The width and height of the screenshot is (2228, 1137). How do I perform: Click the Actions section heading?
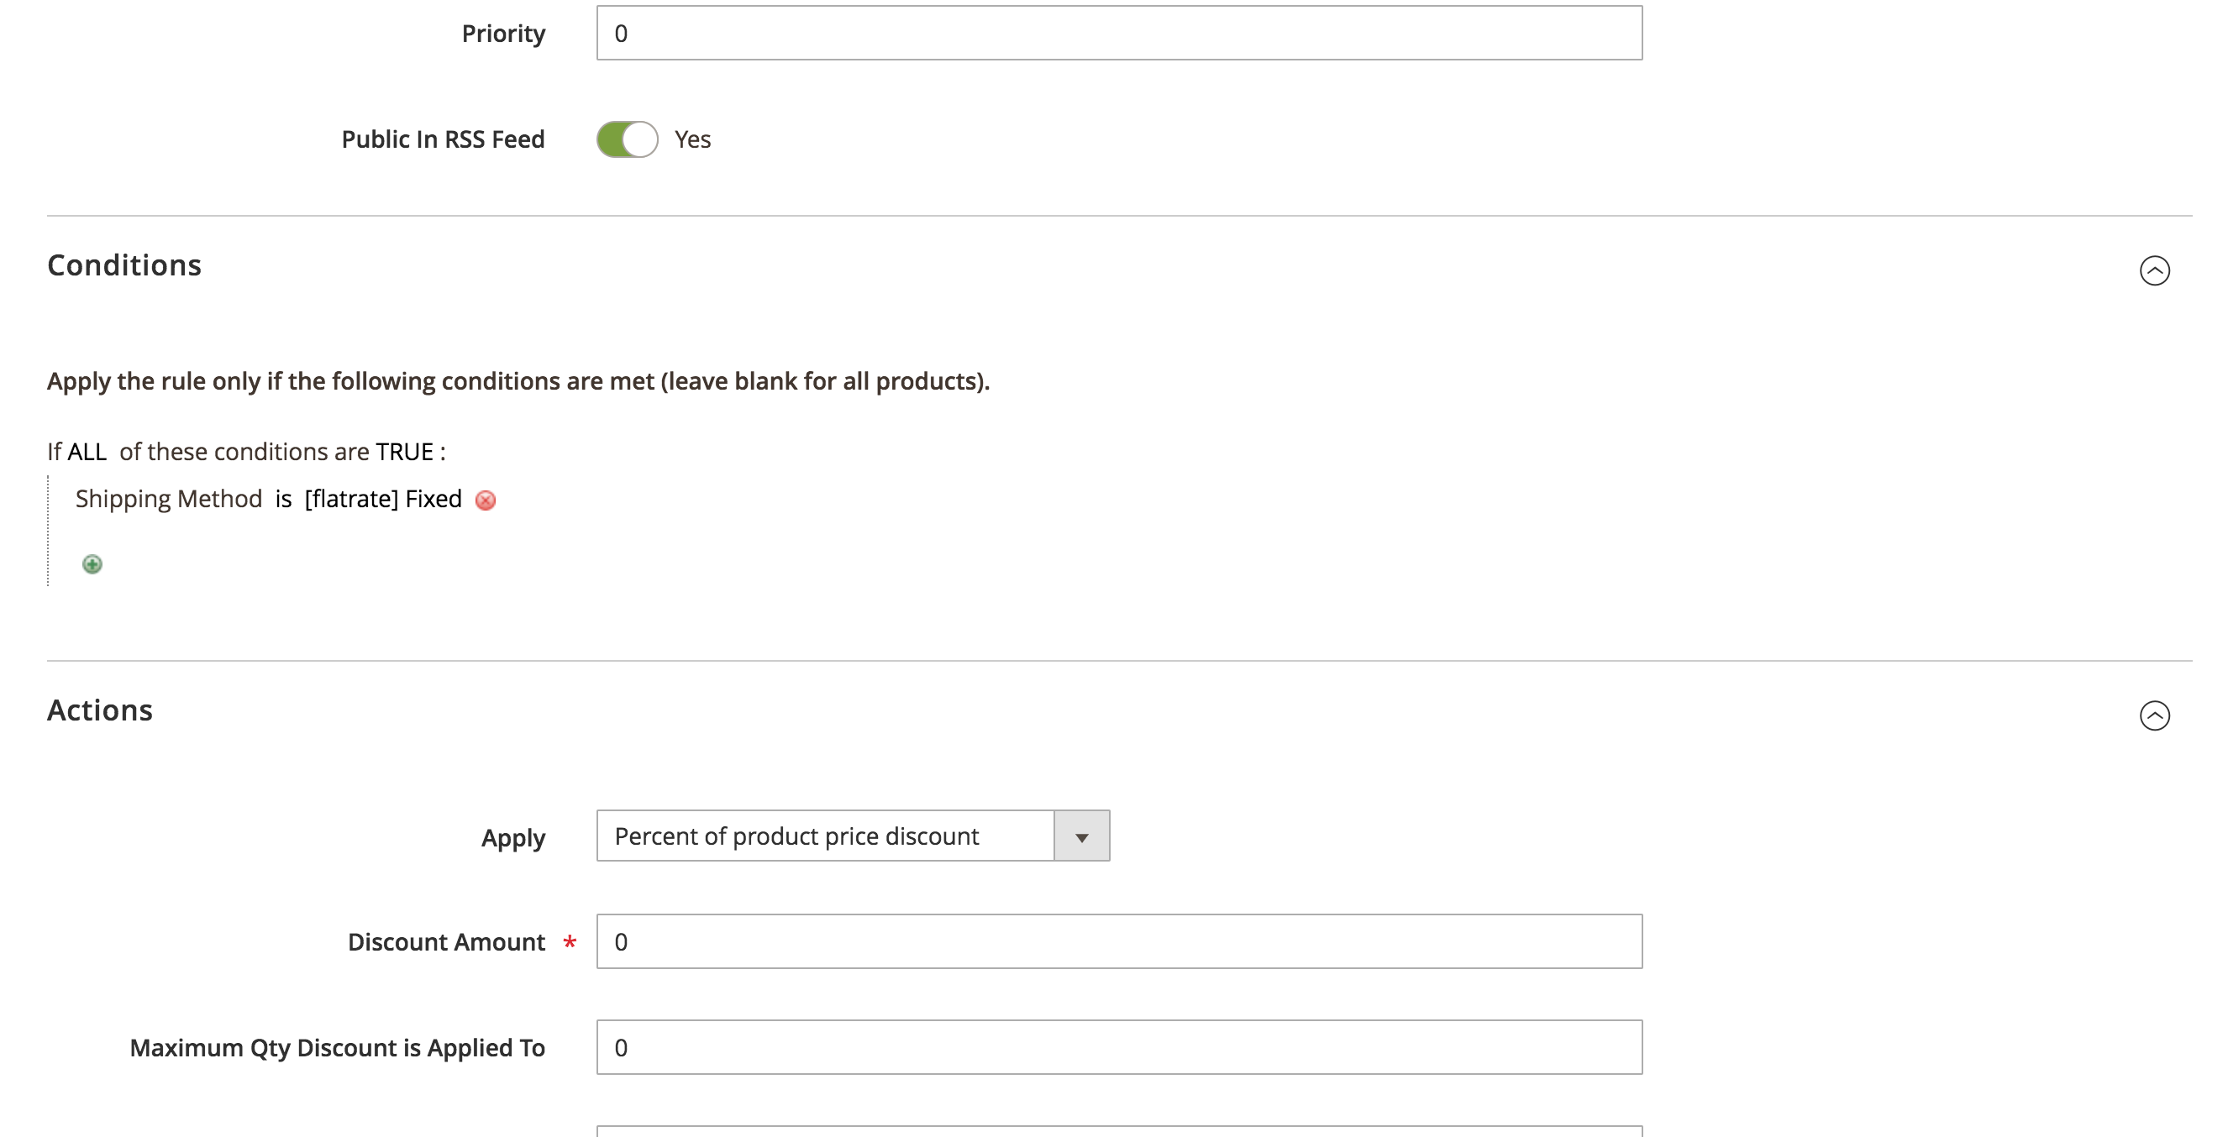tap(100, 710)
